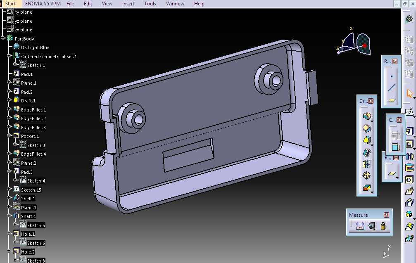Image resolution: width=416 pixels, height=263 pixels.
Task: Open the Draft Angle sub-toolbar dropdown arrow
Action: pyautogui.click(x=372, y=145)
